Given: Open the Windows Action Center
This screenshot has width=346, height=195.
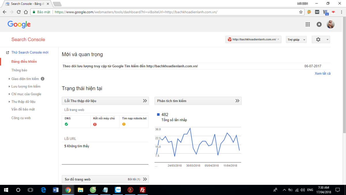Looking at the screenshot, I should pos(338,190).
